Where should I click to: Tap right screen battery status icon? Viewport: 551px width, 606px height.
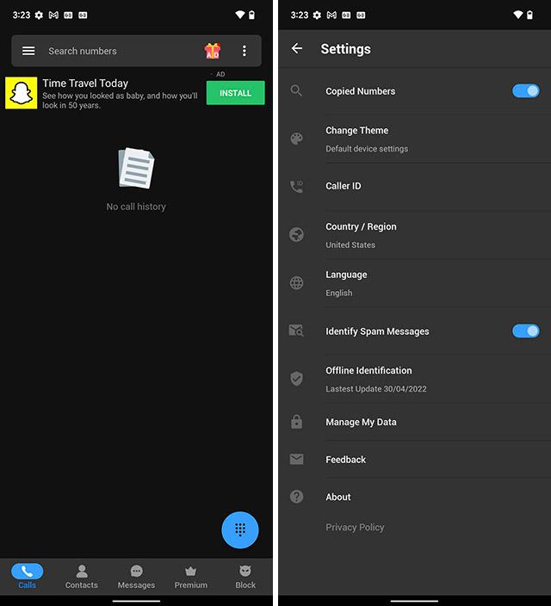pos(529,15)
